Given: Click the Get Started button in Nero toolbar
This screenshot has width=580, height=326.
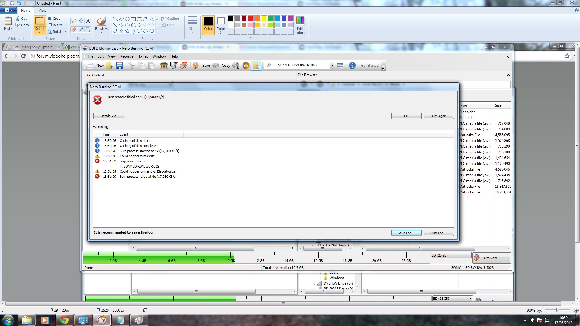Looking at the screenshot, I should [369, 66].
